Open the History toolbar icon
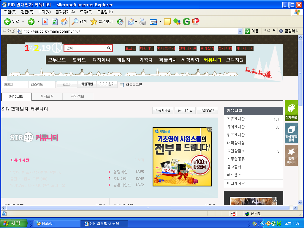Screen dimensions: 304x228 coord(120,22)
